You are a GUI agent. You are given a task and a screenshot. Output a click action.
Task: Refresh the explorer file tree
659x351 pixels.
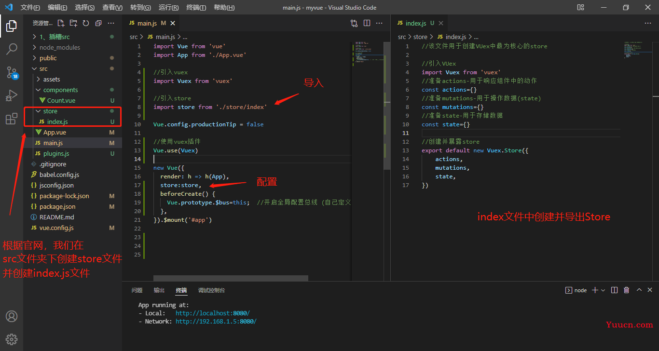[x=86, y=23]
